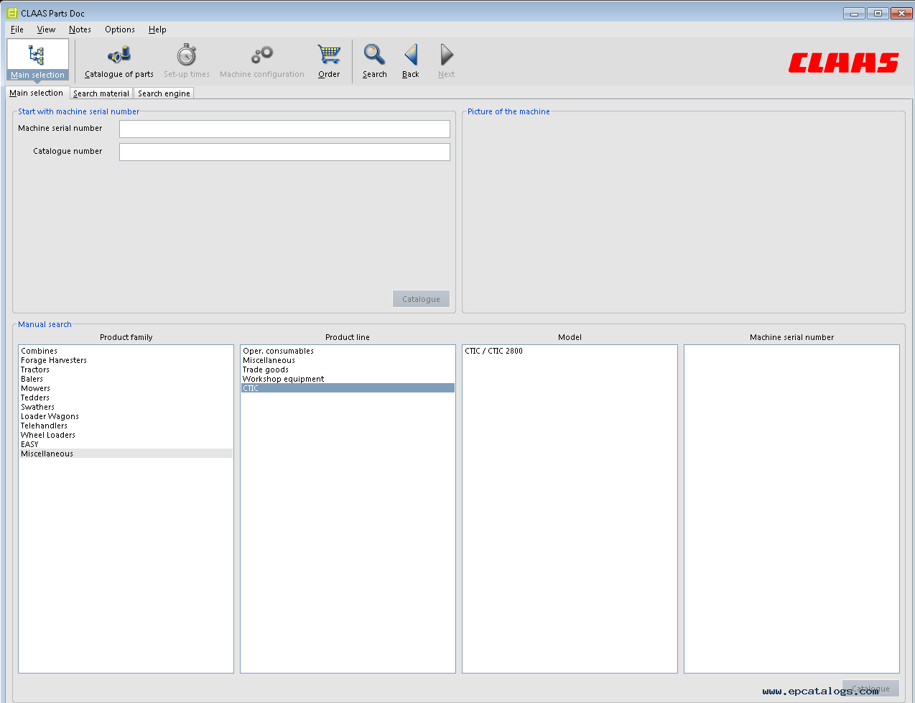
Task: Open the File menu
Action: click(17, 29)
